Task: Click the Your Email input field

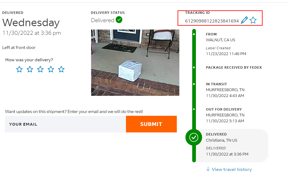Action: pos(65,124)
